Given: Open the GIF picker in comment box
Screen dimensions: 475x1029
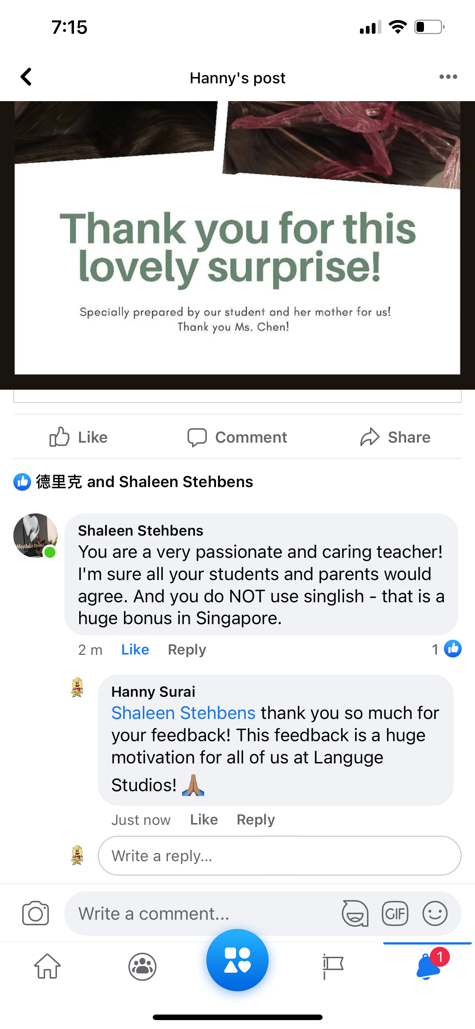Looking at the screenshot, I should pos(395,913).
